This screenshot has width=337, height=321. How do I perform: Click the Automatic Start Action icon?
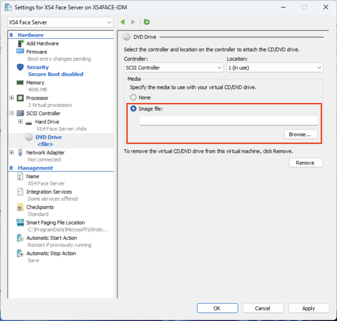click(20, 238)
